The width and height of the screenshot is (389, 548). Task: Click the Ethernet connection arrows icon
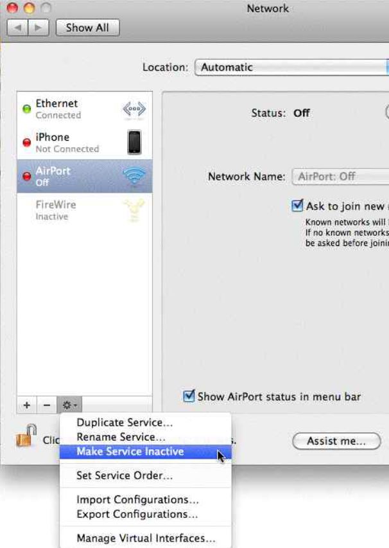[x=134, y=109]
